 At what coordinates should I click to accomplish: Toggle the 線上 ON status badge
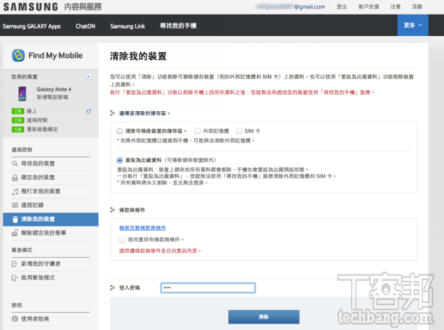tap(18, 111)
